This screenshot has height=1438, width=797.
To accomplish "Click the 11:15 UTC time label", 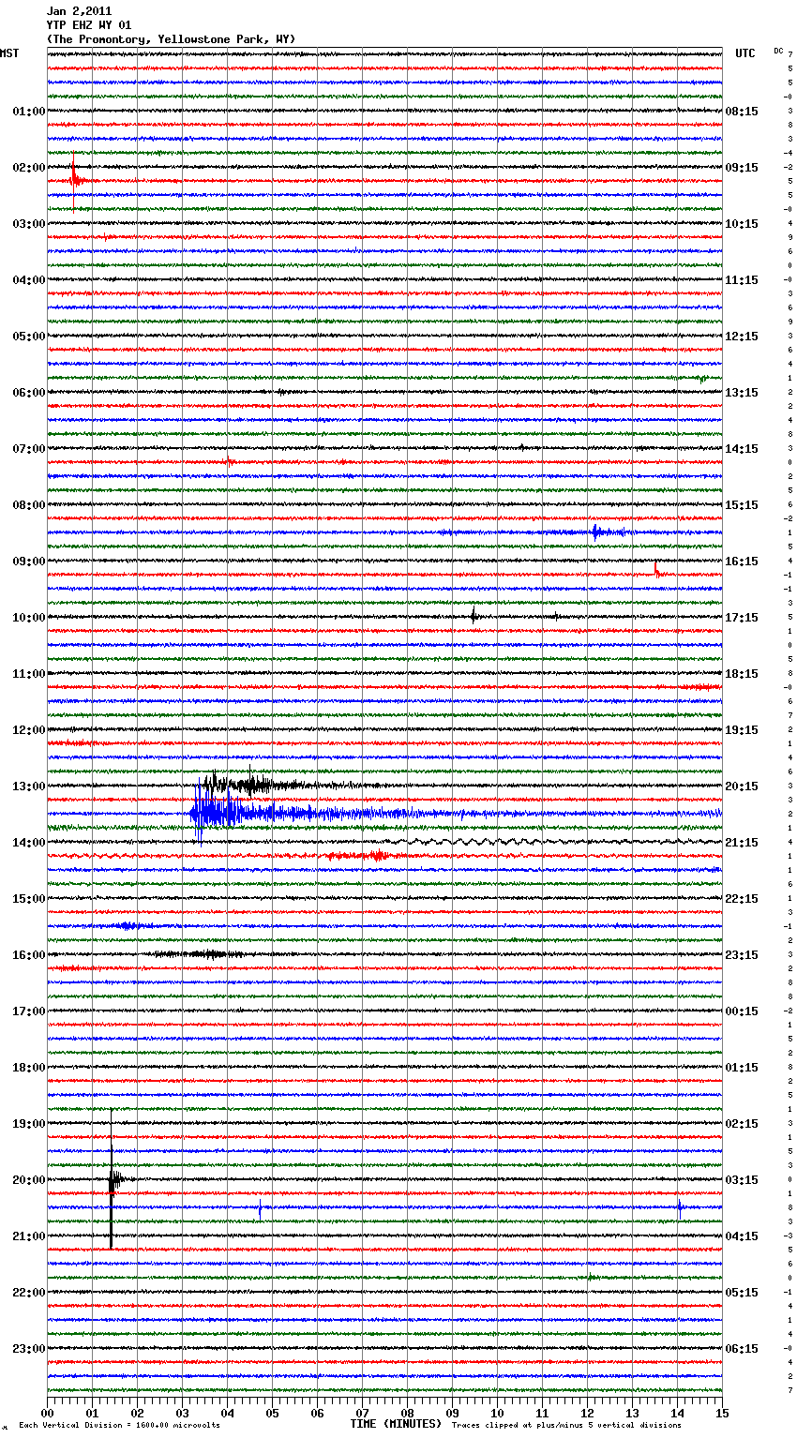I will 742,280.
